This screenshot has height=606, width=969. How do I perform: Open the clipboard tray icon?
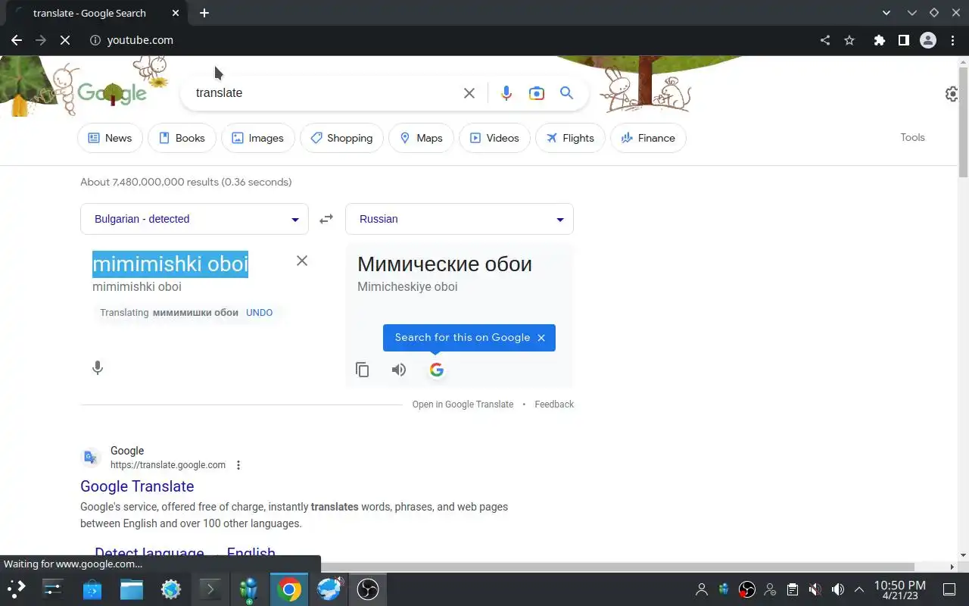coord(793,589)
